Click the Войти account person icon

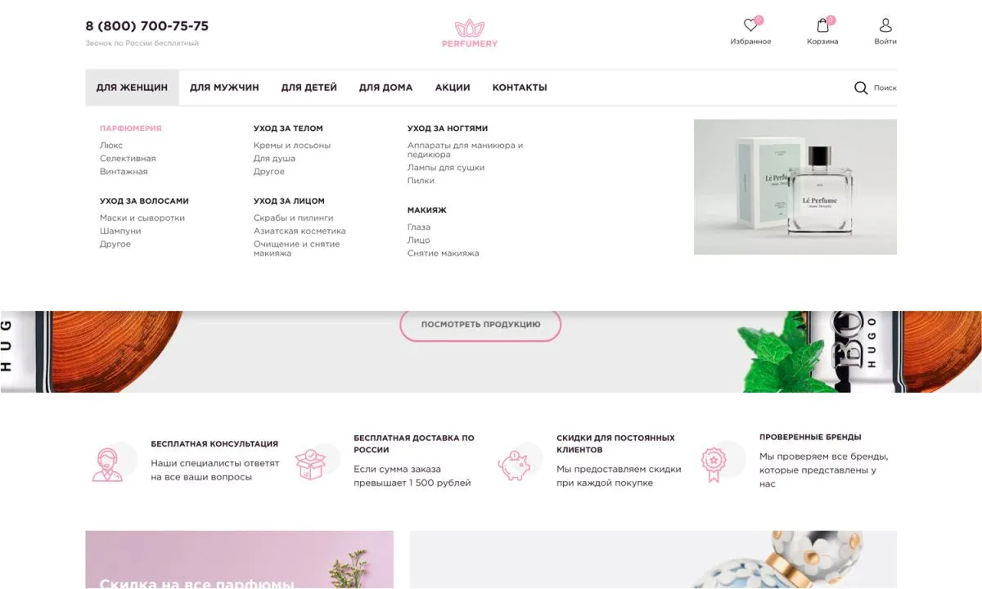point(885,26)
